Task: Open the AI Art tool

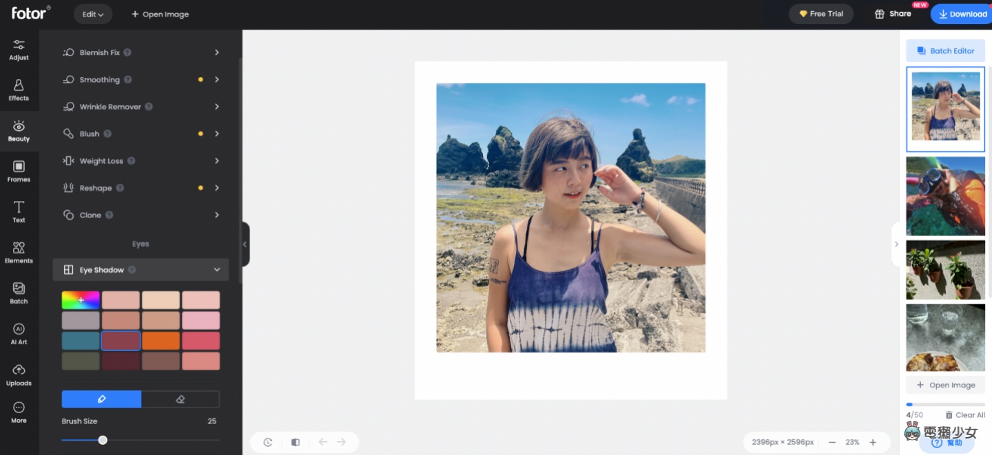Action: click(19, 333)
